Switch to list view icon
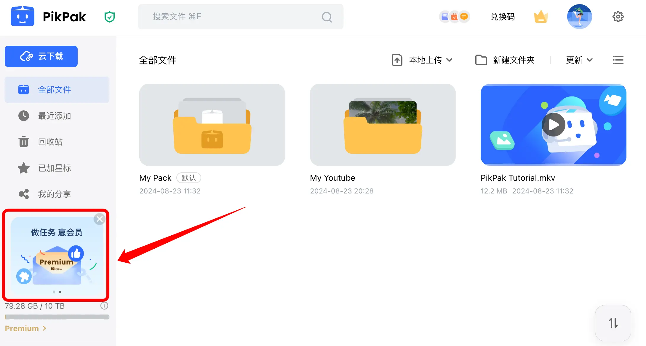This screenshot has height=346, width=646. click(x=618, y=60)
